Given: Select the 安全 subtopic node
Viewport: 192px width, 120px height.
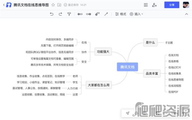Looking at the screenshot, I should point(84,62).
